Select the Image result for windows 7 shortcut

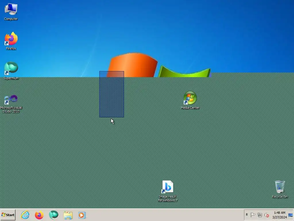click(168, 191)
